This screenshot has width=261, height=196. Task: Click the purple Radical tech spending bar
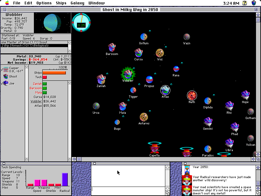click(65, 179)
